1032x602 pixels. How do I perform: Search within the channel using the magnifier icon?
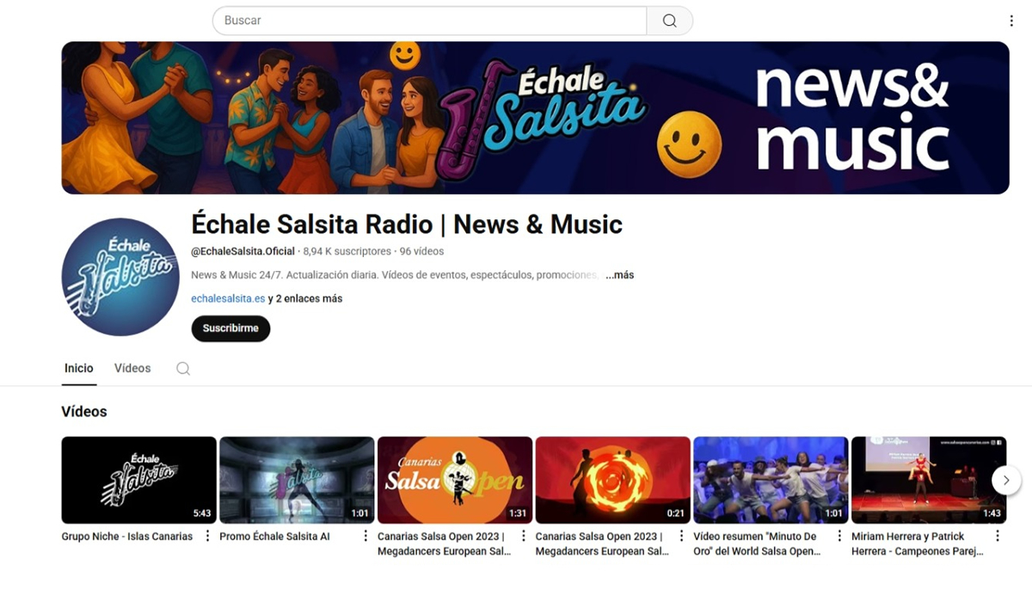(x=183, y=368)
